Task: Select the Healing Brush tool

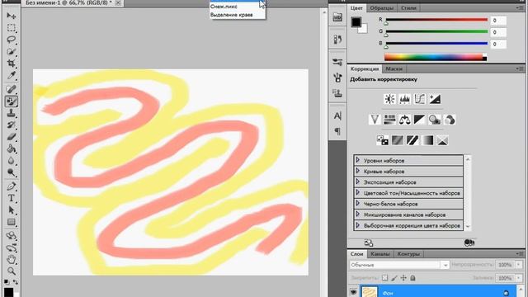Action: click(x=11, y=89)
